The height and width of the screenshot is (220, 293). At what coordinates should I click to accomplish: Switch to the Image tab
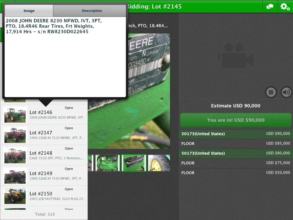click(29, 11)
